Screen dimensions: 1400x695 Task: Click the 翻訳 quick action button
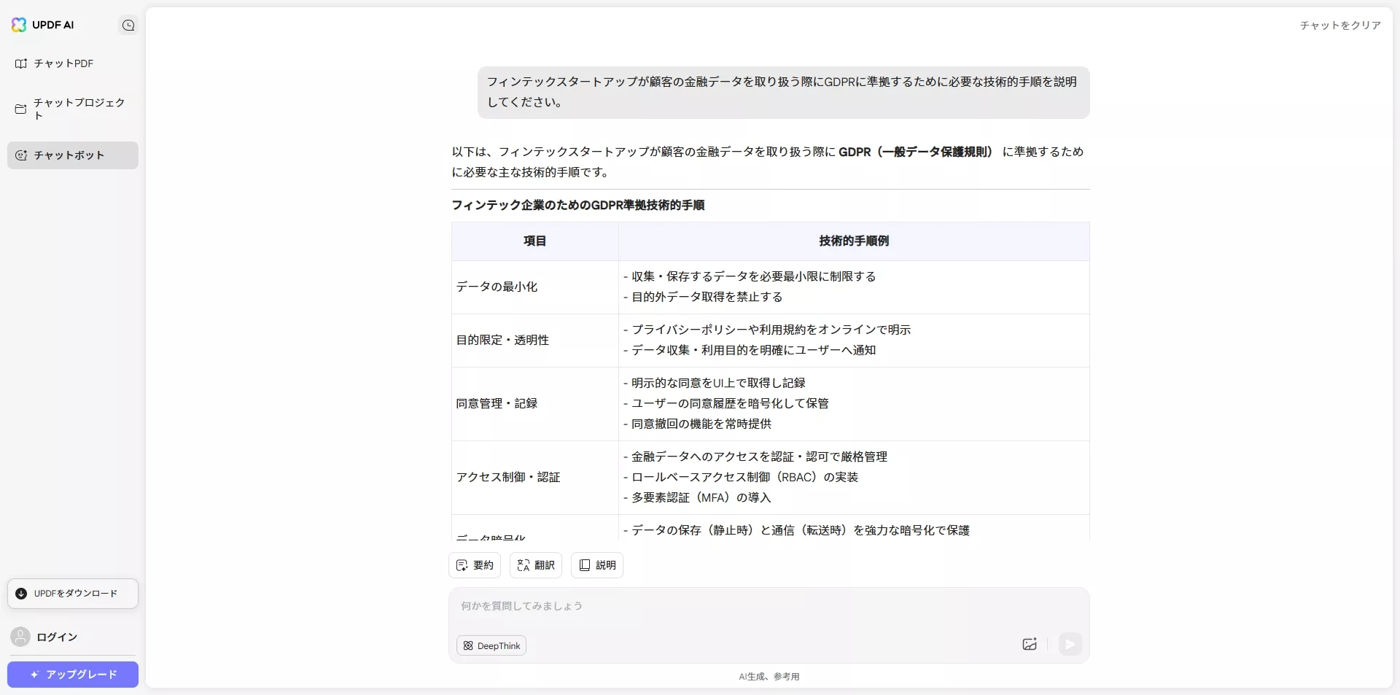(x=536, y=565)
